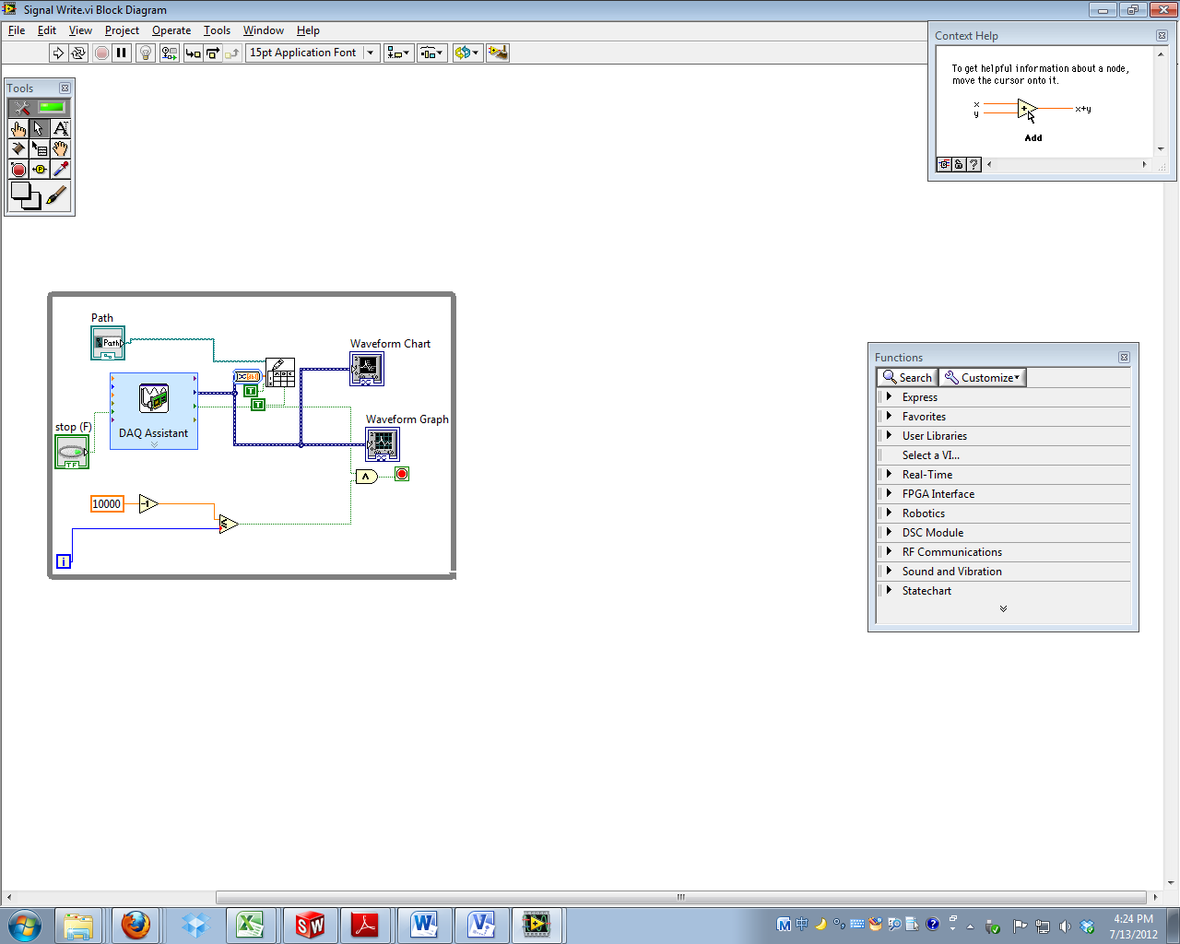Select the Set Color paintbrush tool
Image resolution: width=1180 pixels, height=944 pixels.
click(57, 195)
